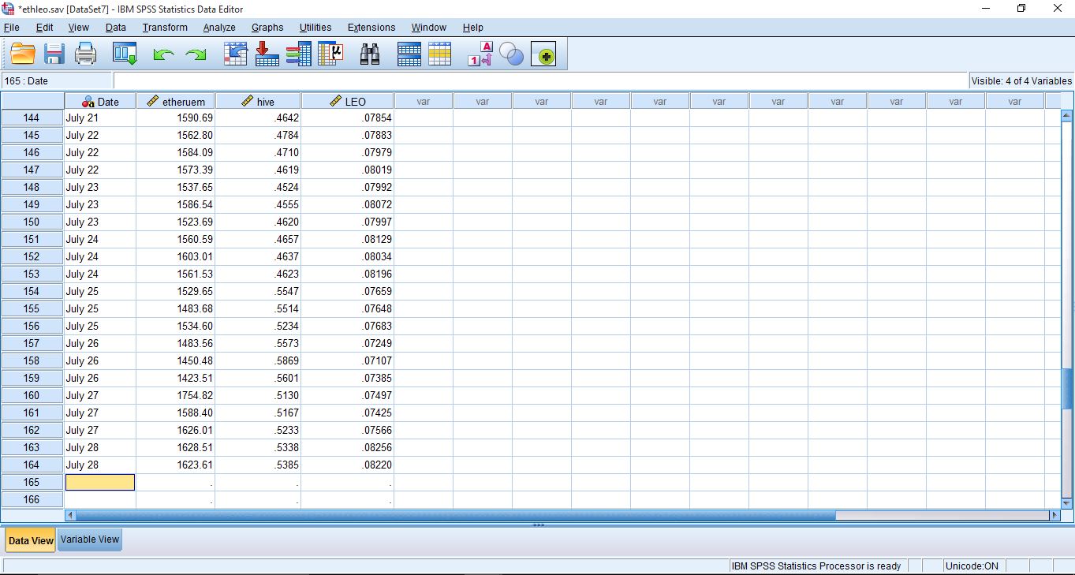Show the Variables information icon
This screenshot has width=1075, height=575.
point(299,54)
